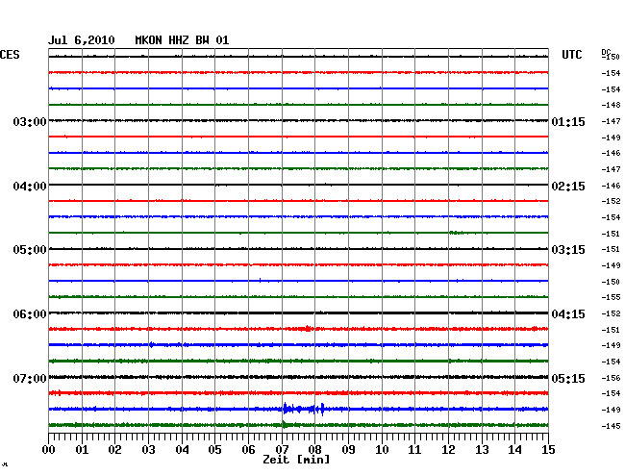
Task: Select the 05:00 local time label
Action: coord(30,250)
